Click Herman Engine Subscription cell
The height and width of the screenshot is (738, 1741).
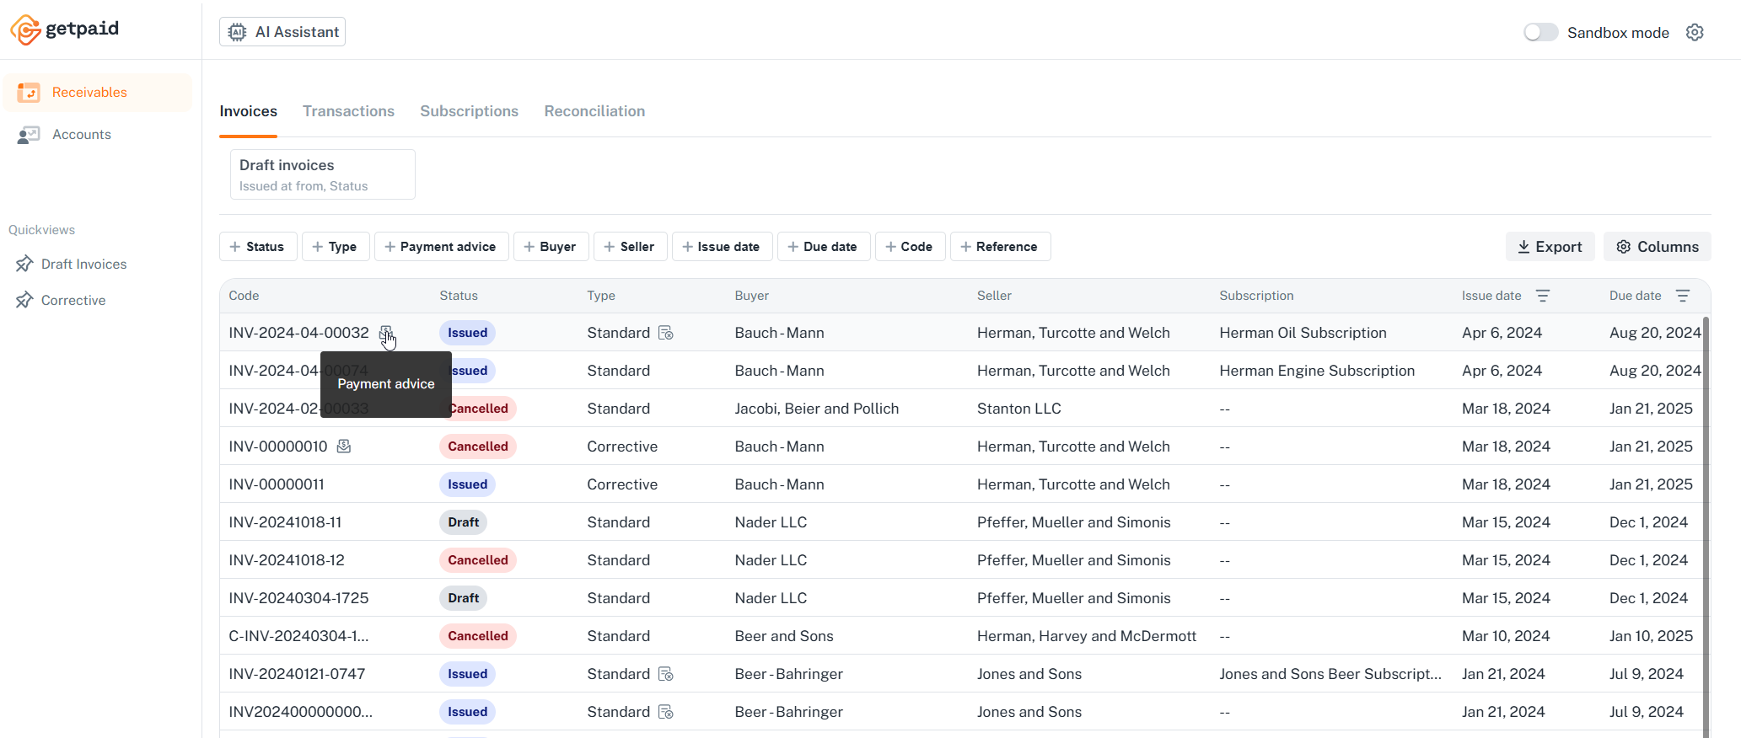(x=1317, y=371)
